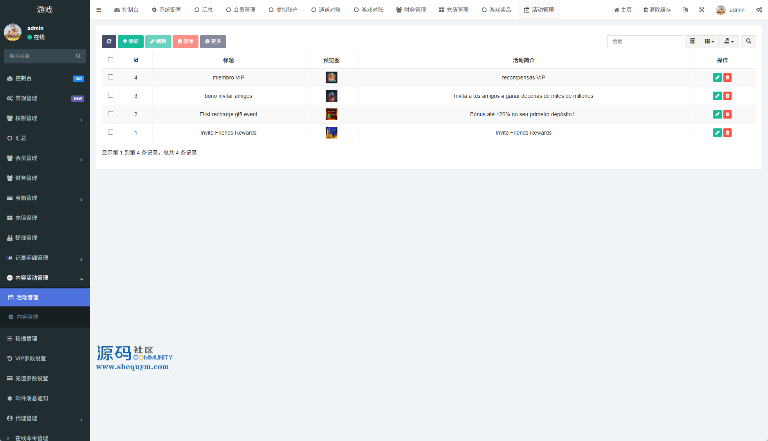Click the language switch icon in header
The image size is (768, 441).
point(685,10)
